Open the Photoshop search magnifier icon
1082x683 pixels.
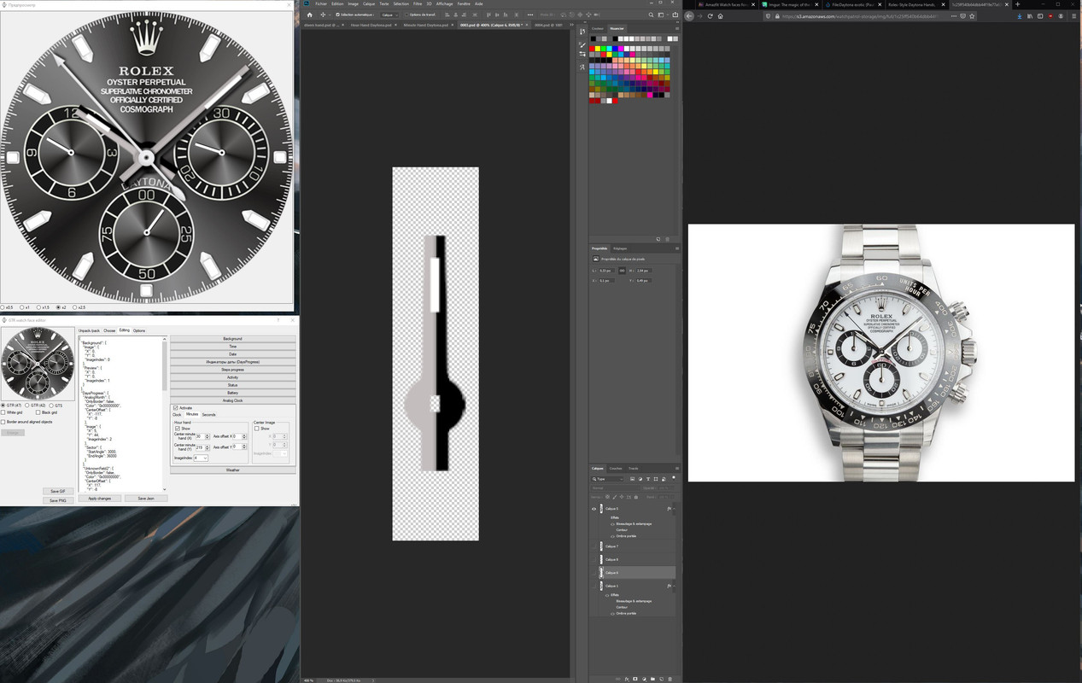tap(651, 15)
